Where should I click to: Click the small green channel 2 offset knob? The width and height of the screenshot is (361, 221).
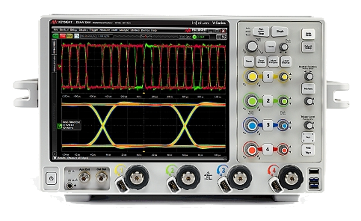click(x=284, y=101)
